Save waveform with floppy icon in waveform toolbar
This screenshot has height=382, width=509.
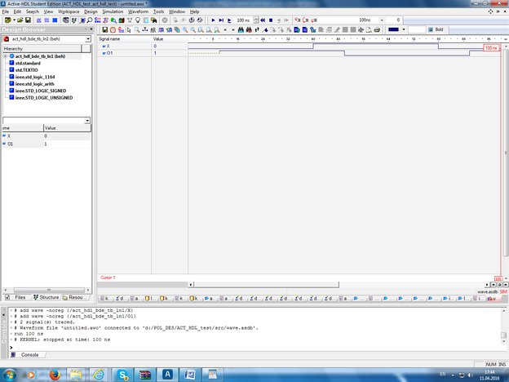click(x=105, y=30)
